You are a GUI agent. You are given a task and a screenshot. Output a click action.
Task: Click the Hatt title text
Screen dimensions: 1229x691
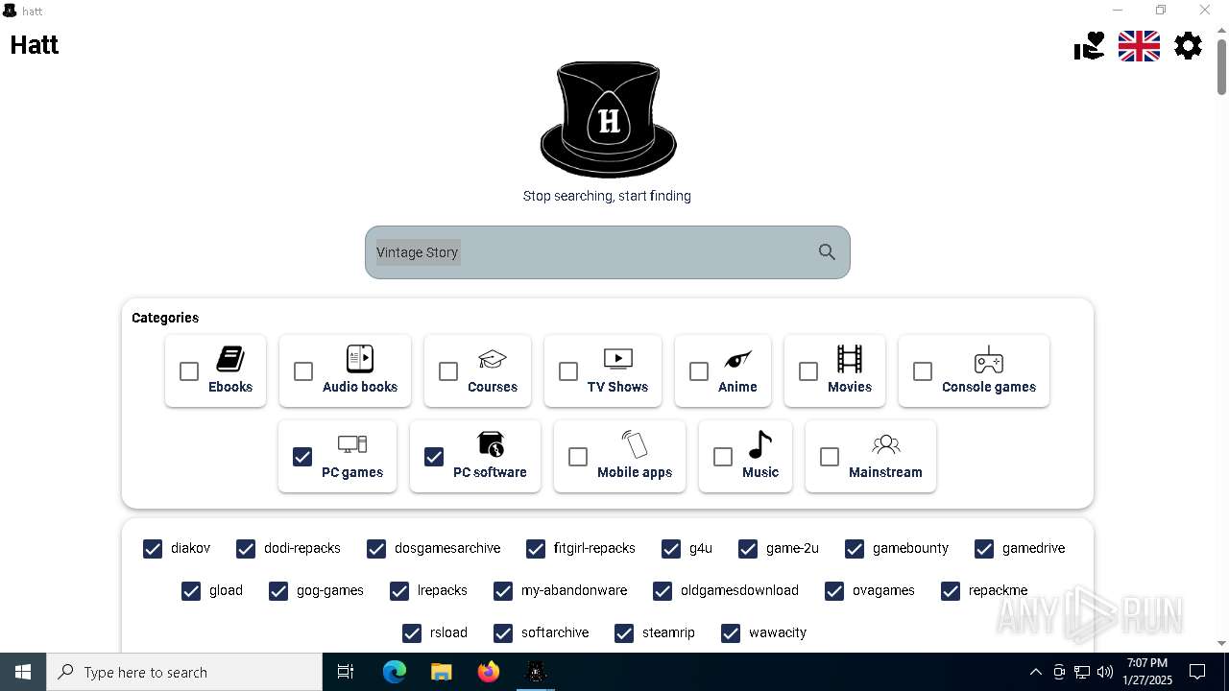[x=35, y=45]
